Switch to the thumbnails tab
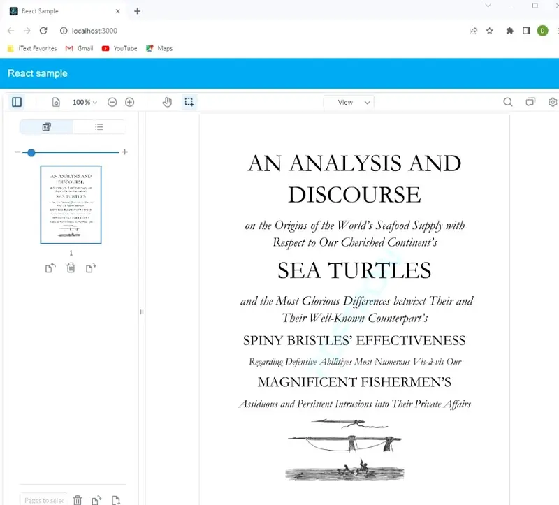 (46, 127)
